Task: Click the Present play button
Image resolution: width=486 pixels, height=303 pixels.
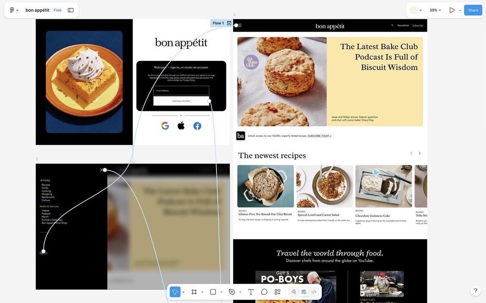Action: click(452, 10)
